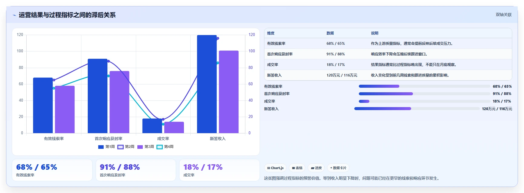Click the 表格 chip

coord(297,168)
